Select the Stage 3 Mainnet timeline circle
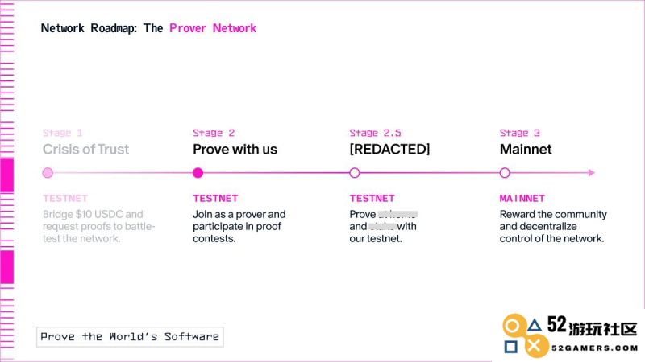The height and width of the screenshot is (362, 645). point(505,173)
